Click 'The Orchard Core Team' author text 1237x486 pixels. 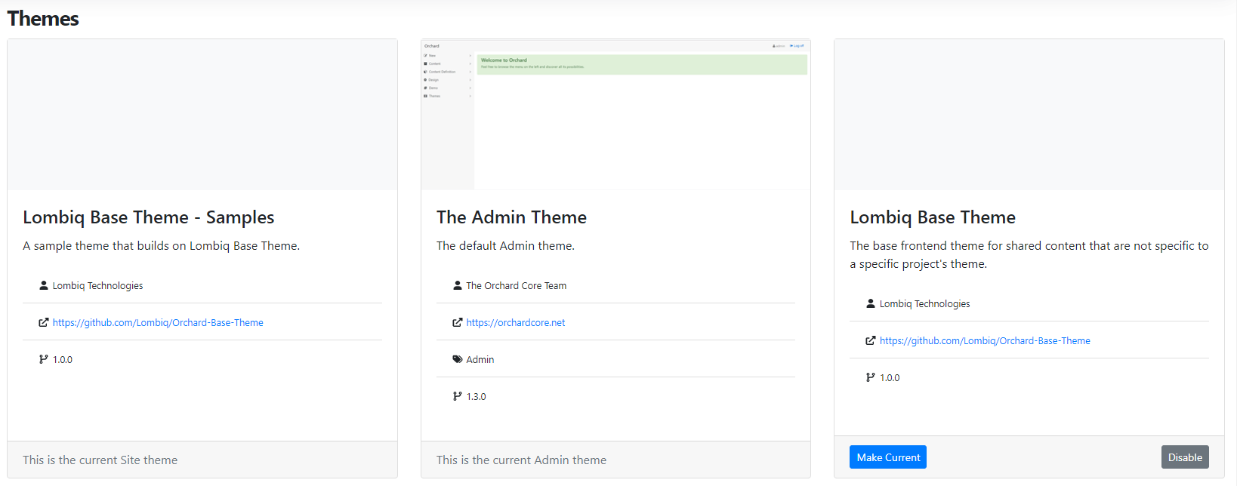[x=516, y=285]
